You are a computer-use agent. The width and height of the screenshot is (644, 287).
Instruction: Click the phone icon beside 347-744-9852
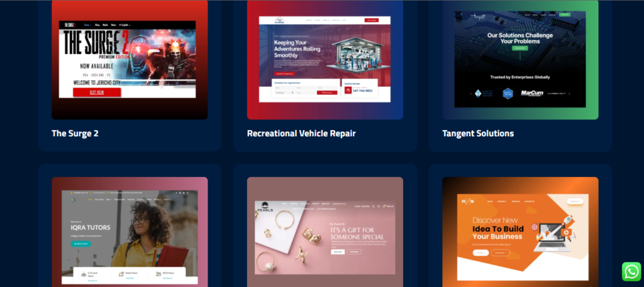pos(348,91)
